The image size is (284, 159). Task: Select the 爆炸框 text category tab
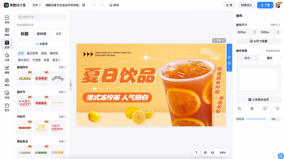(x=54, y=53)
